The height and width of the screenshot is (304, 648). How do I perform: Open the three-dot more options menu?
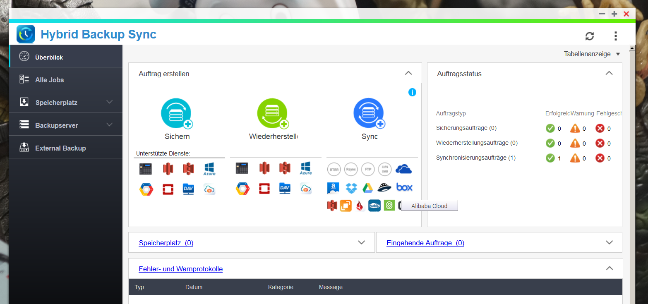[616, 36]
